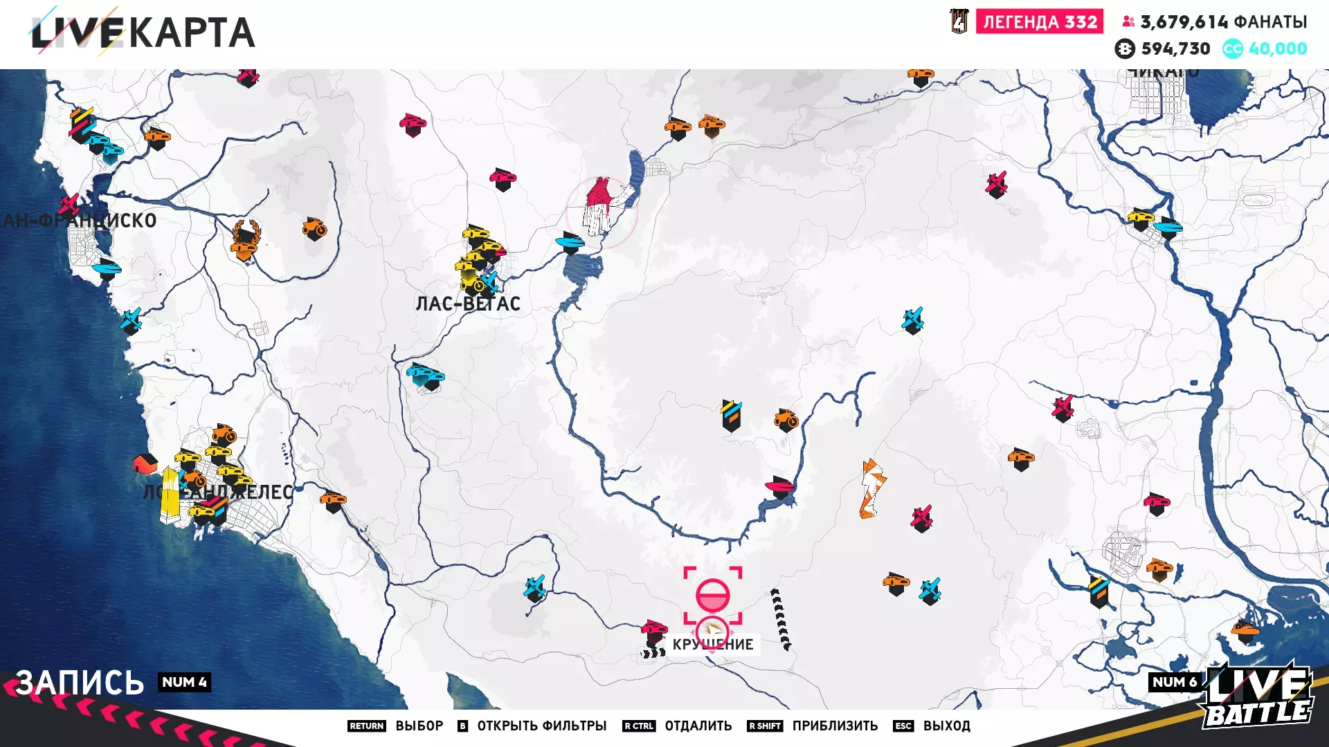Image resolution: width=1329 pixels, height=747 pixels.
Task: Click the orange hovercraft icon at bottom right
Action: click(1245, 630)
